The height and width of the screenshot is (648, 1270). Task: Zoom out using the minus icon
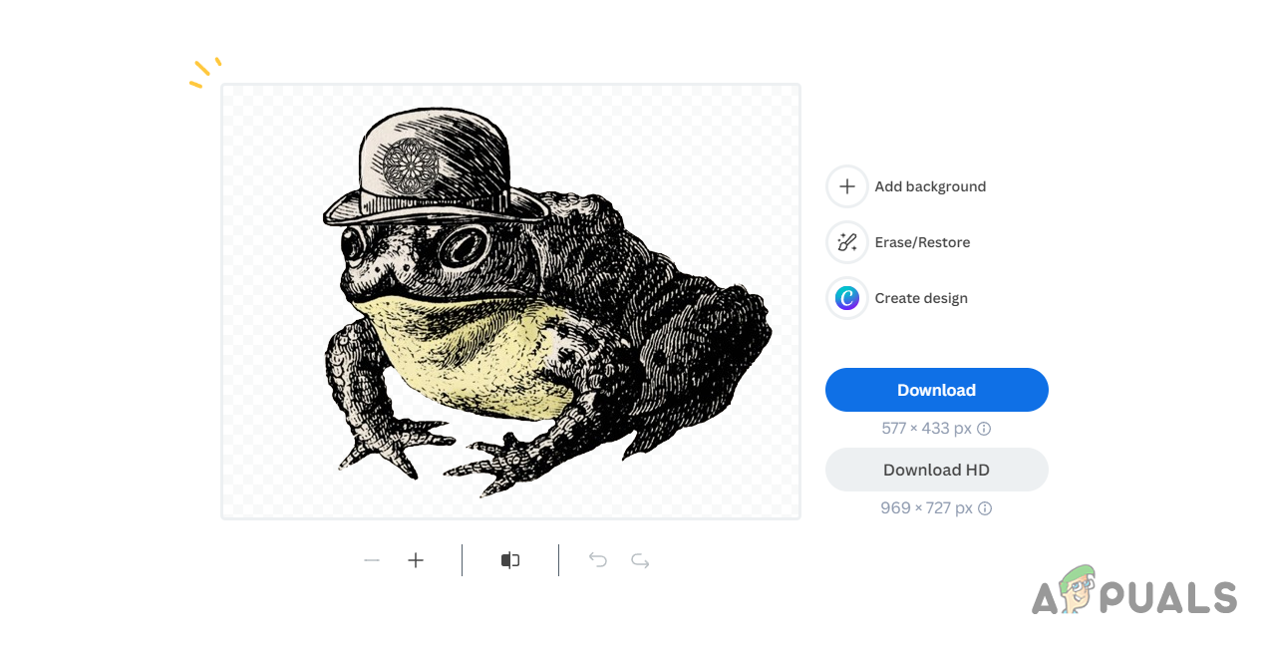(372, 560)
